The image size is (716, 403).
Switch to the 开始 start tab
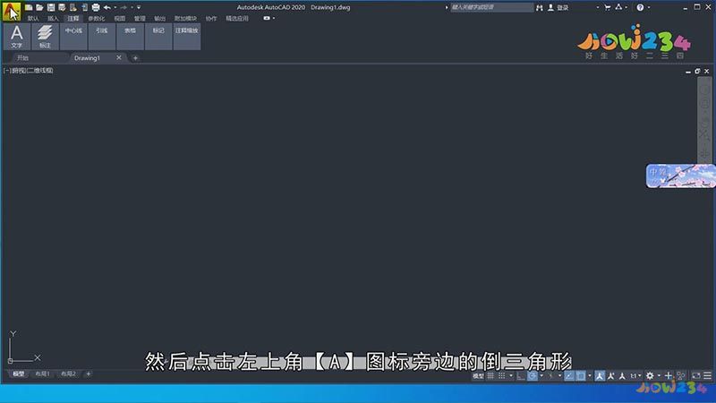coord(23,58)
